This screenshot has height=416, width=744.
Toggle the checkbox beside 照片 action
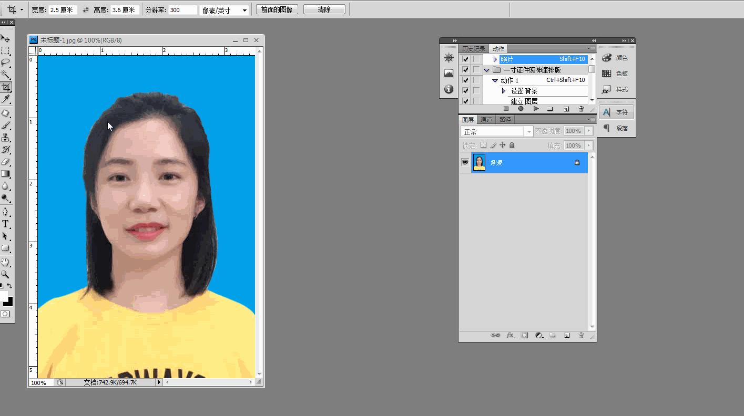(465, 59)
